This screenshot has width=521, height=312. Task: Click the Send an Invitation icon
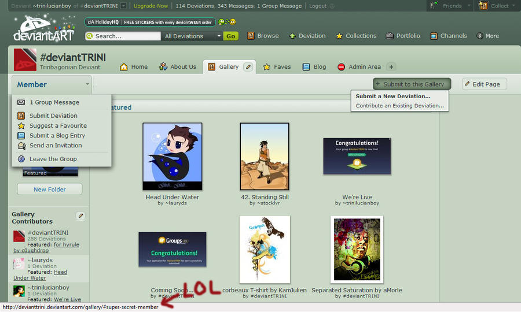pos(21,146)
